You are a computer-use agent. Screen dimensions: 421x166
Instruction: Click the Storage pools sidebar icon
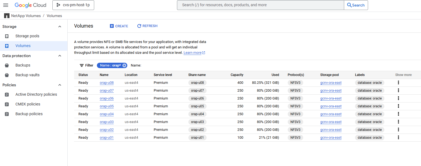[7, 36]
